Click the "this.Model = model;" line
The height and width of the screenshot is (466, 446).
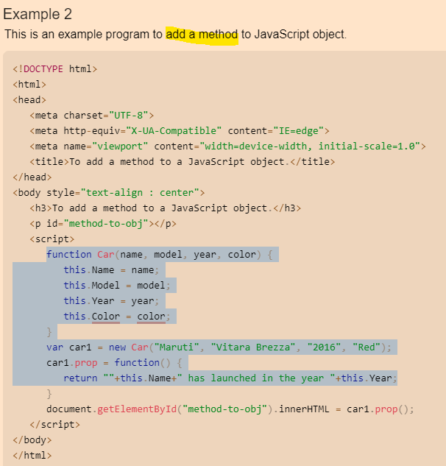click(116, 286)
